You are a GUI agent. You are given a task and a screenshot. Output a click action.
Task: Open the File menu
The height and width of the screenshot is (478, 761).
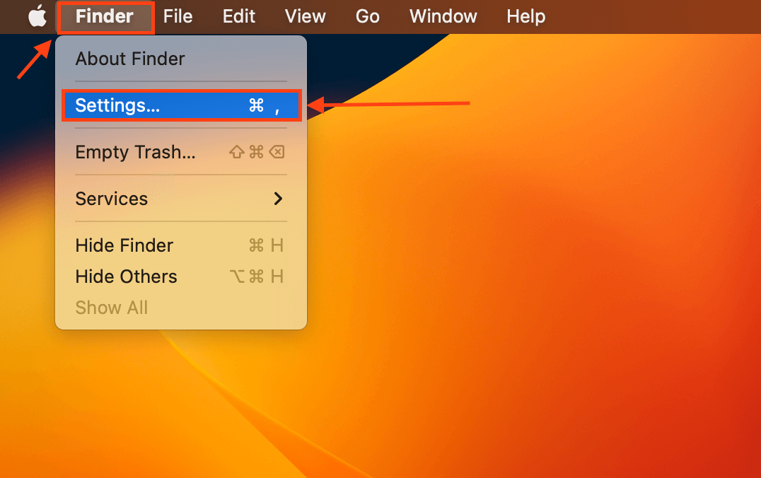tap(178, 16)
